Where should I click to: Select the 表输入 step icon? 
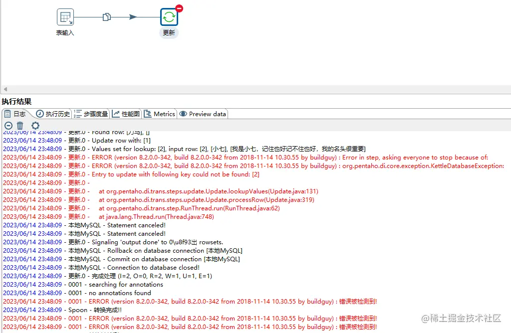pyautogui.click(x=65, y=17)
